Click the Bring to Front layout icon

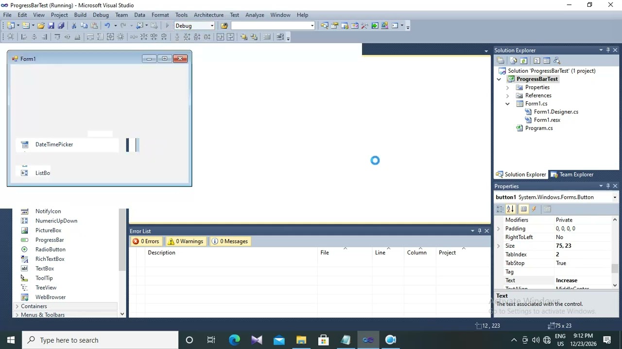point(244,37)
